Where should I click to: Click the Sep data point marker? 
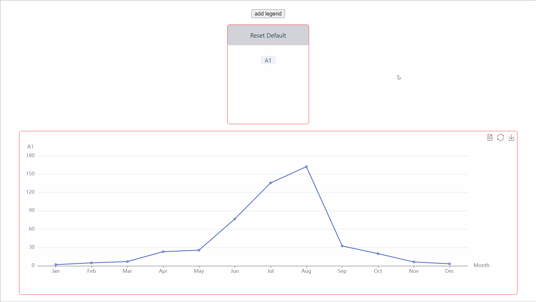tap(342, 246)
